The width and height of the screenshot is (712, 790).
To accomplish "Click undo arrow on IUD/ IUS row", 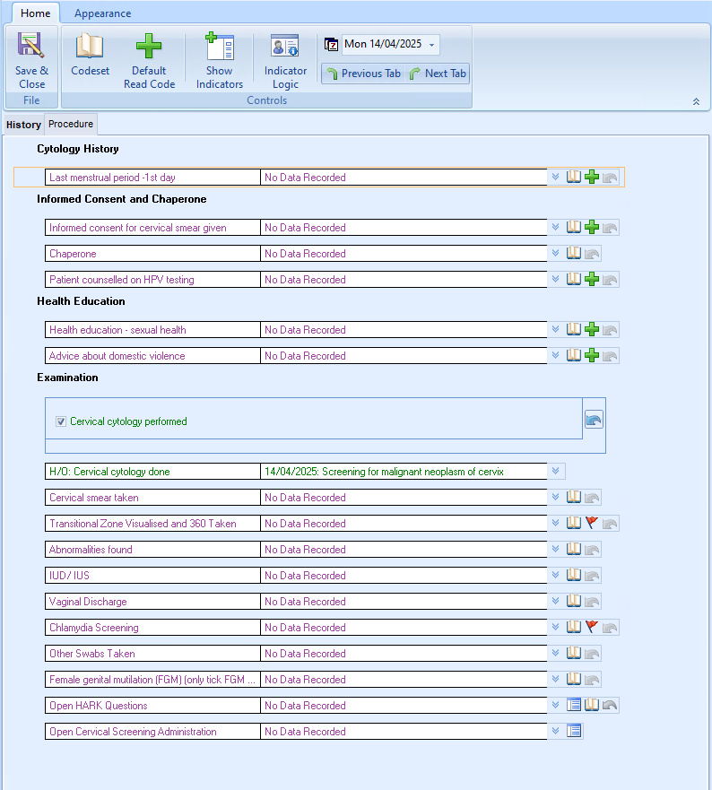I will 592,576.
